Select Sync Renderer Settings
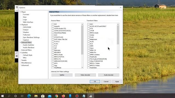 click(x=31, y=37)
